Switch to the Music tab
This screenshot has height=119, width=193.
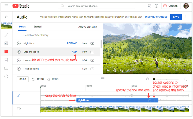[x=22, y=27]
